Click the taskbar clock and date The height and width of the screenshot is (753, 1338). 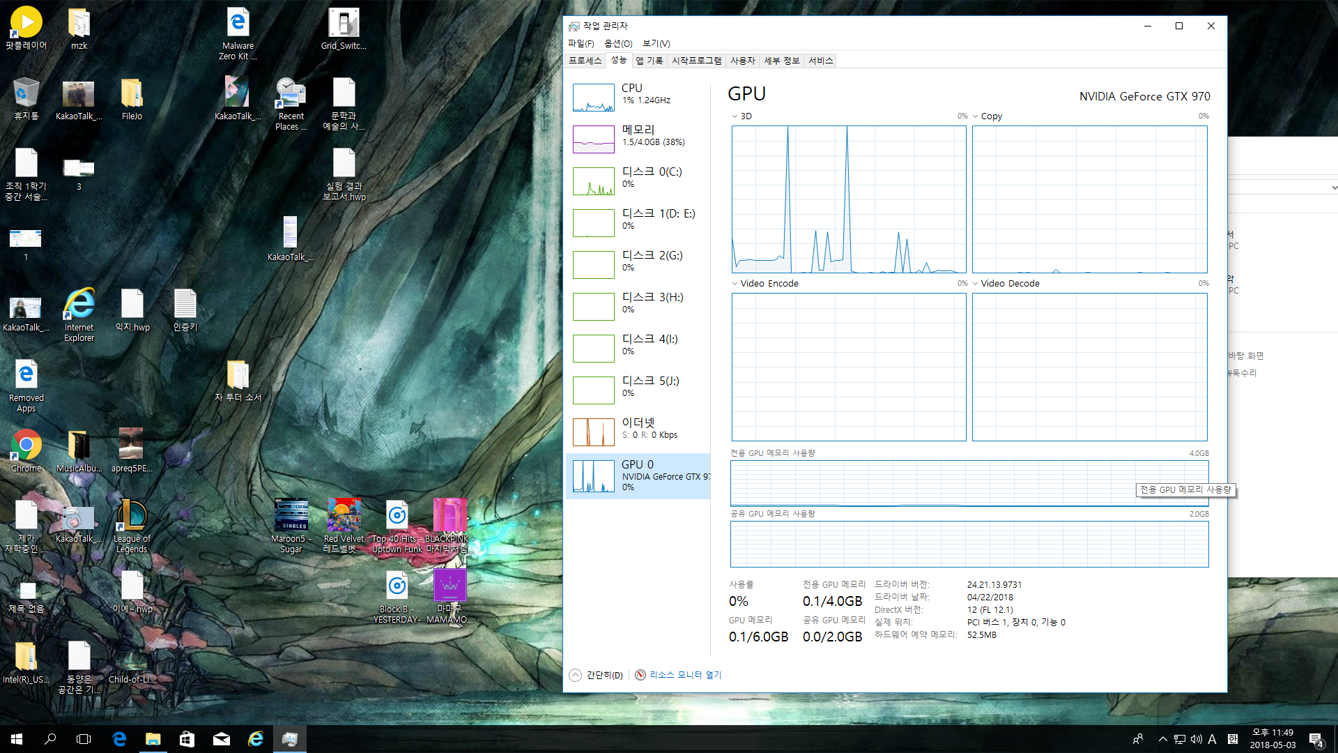[x=1272, y=738]
